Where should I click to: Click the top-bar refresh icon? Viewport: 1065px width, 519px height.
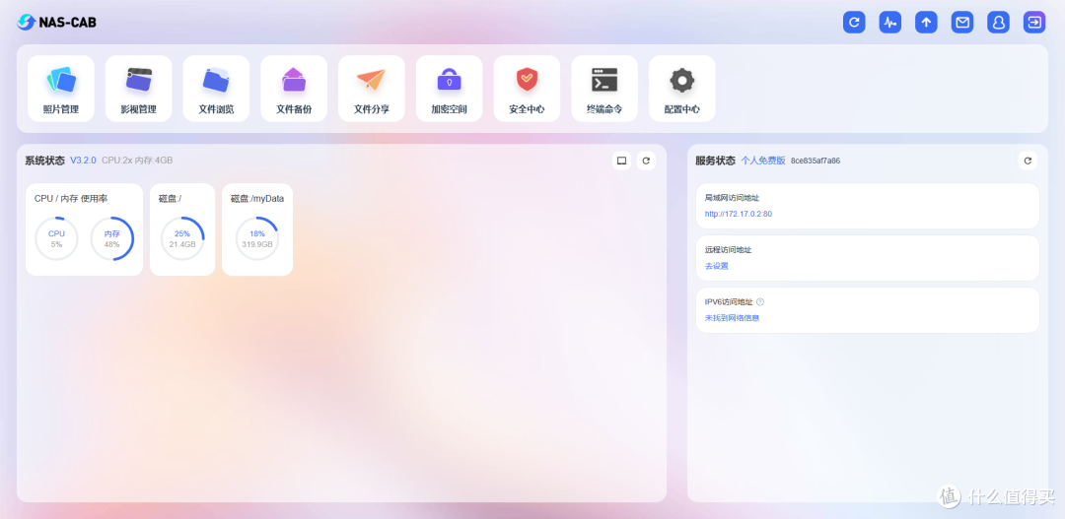(x=854, y=22)
